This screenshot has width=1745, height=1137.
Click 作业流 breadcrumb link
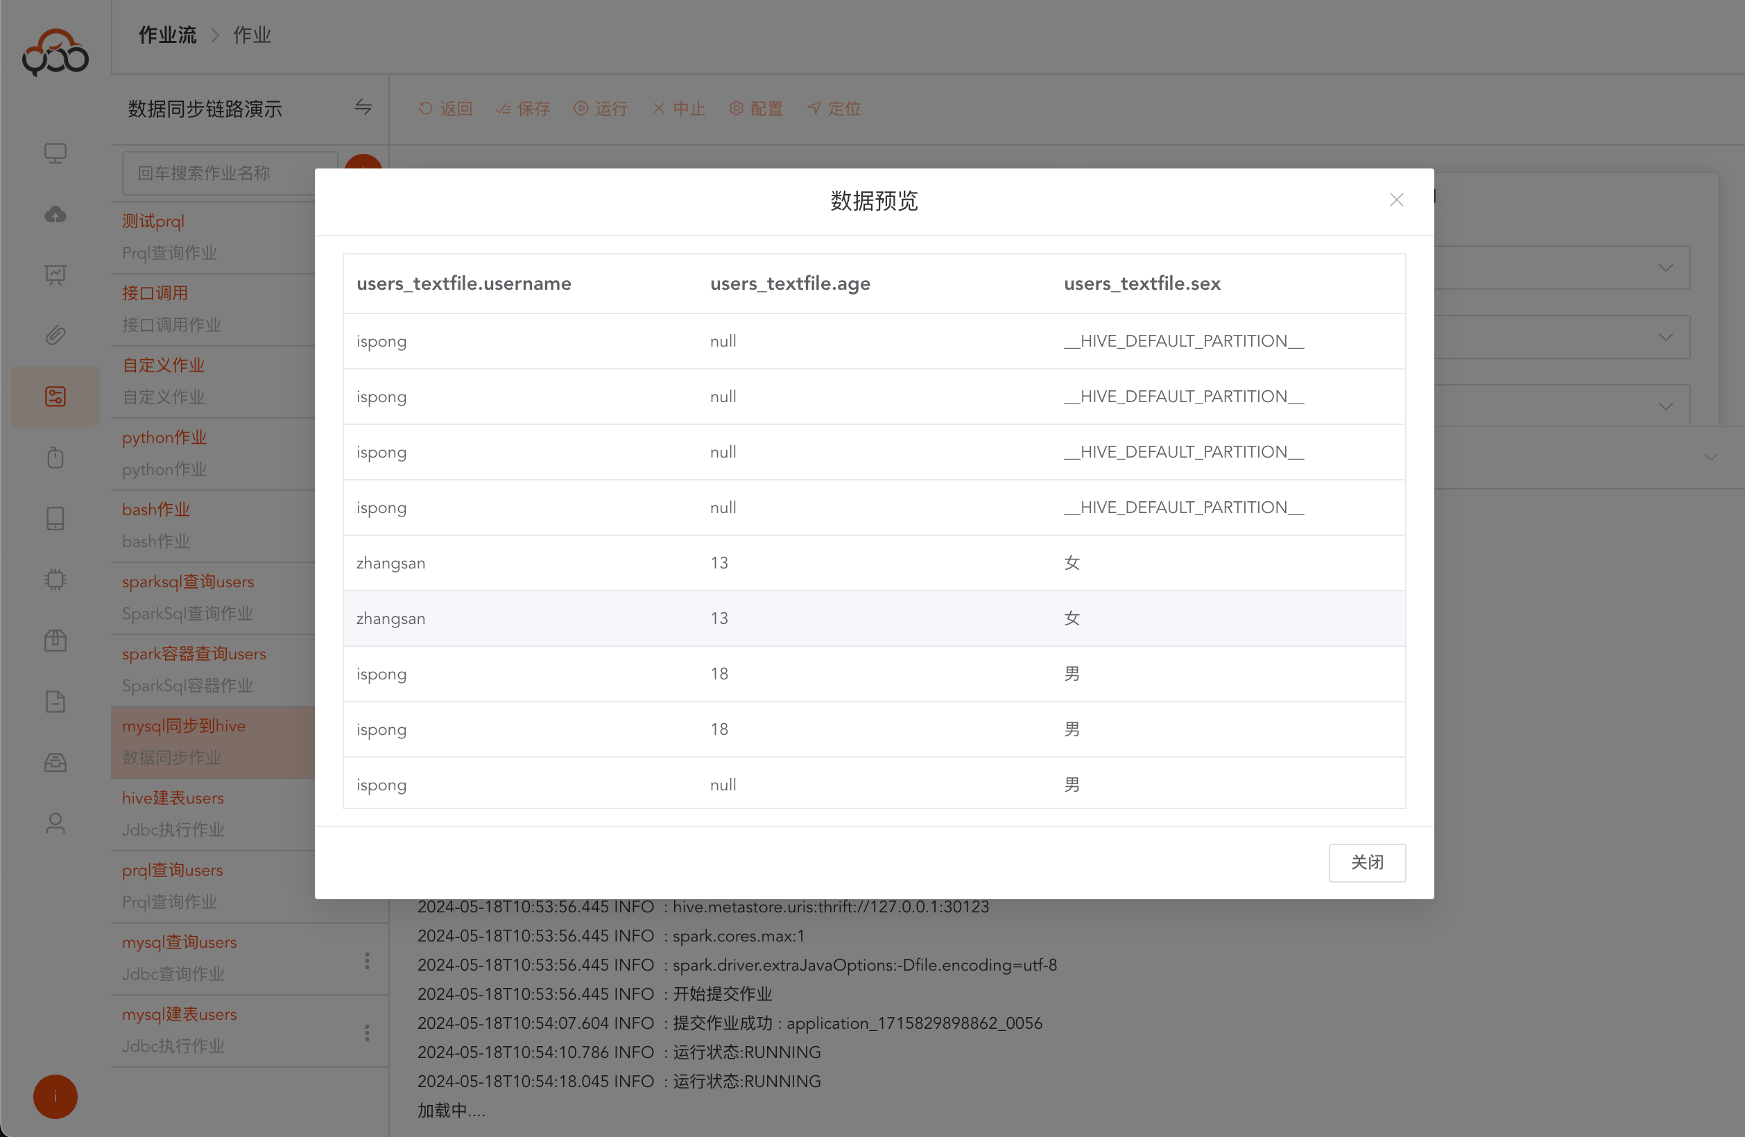point(168,35)
